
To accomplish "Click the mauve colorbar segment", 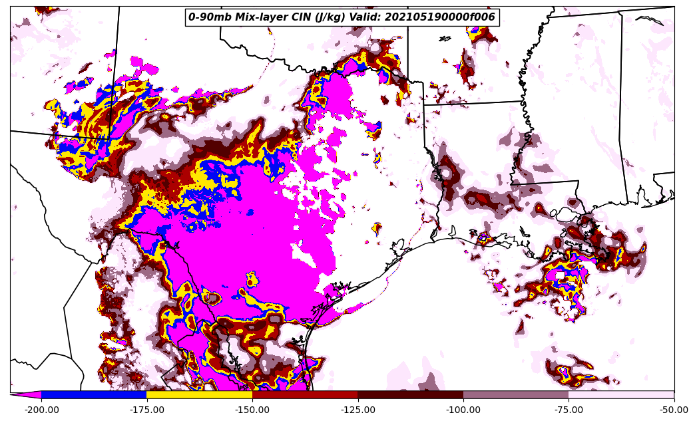I will click(516, 394).
